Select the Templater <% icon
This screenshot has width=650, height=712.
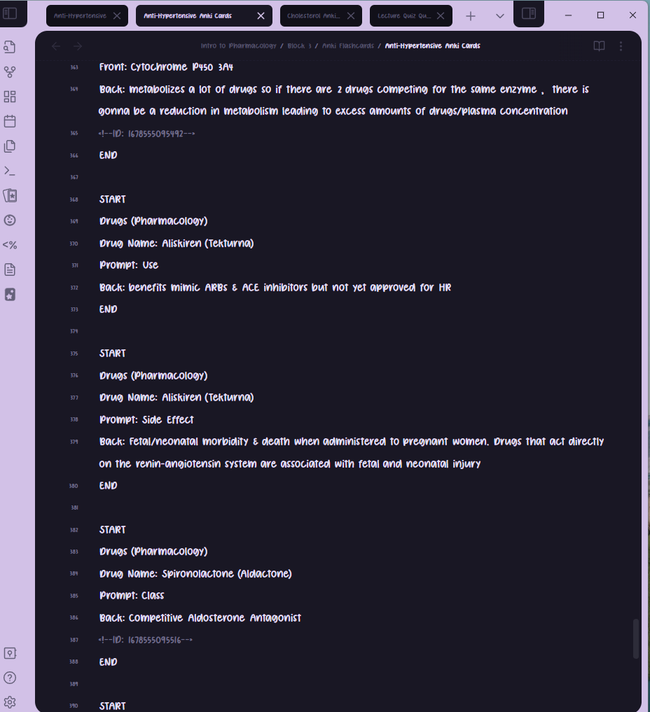[x=10, y=244]
